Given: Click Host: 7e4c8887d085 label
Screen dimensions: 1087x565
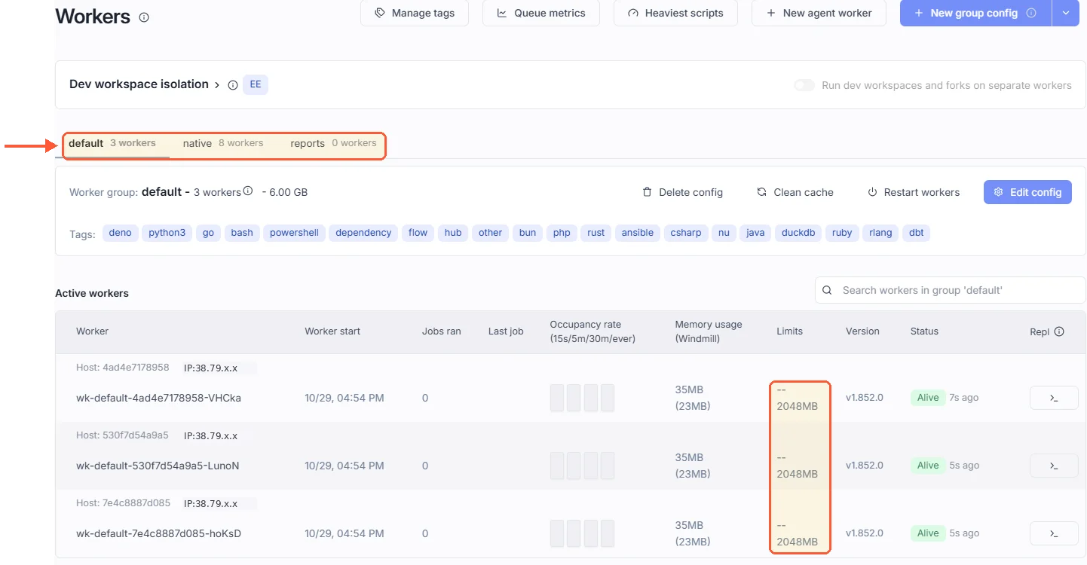Looking at the screenshot, I should (x=123, y=503).
